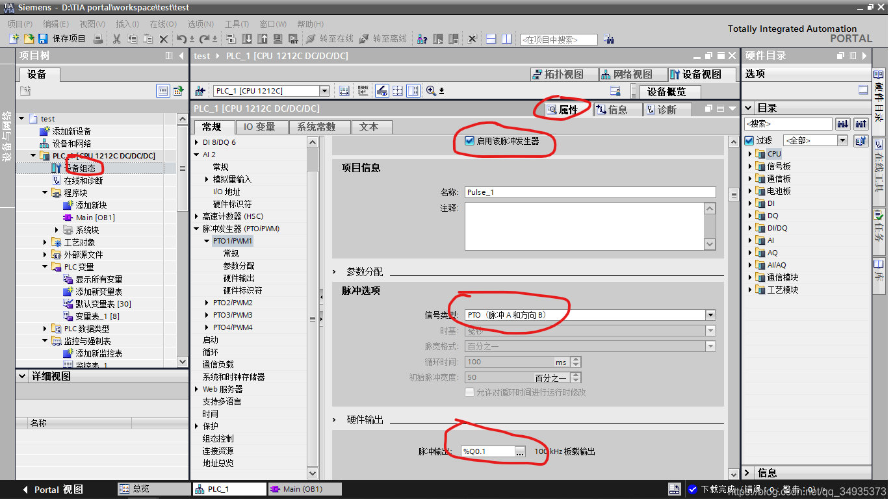Go online with 转至在线
The height and width of the screenshot is (504, 893).
click(330, 39)
